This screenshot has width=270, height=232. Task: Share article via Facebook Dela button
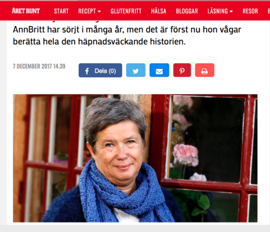(100, 70)
